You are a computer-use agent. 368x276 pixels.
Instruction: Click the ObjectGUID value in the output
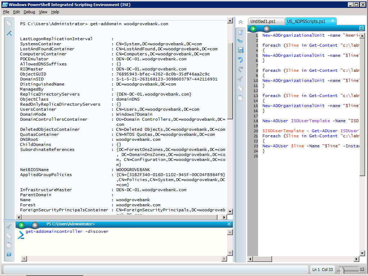pos(163,74)
